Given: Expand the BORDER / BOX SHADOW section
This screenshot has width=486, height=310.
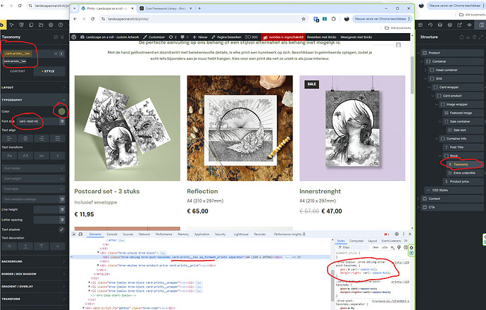Looking at the screenshot, I should click(34, 274).
